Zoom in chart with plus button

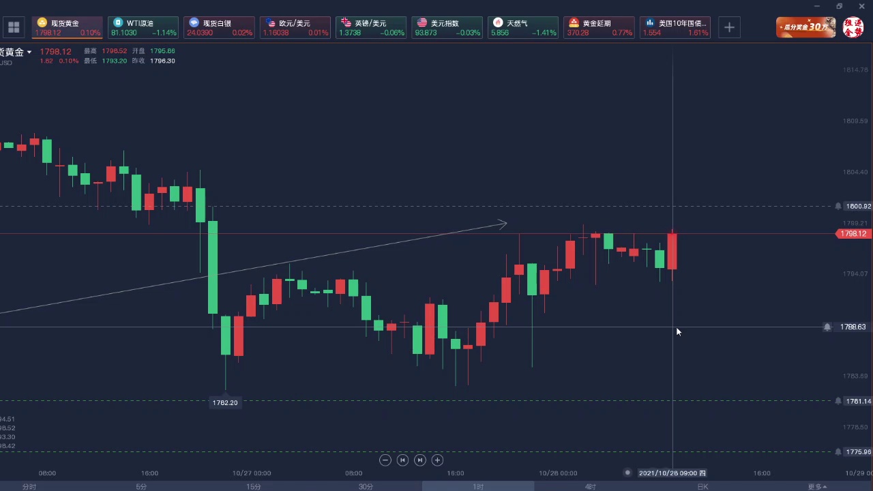(437, 460)
